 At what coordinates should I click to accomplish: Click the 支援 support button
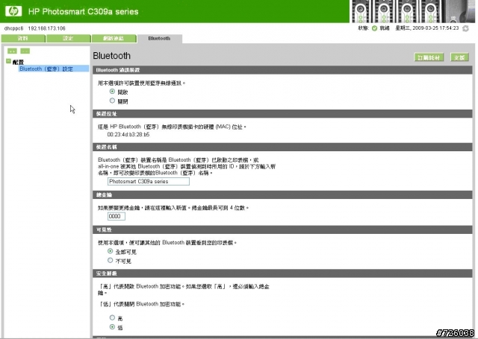point(459,57)
